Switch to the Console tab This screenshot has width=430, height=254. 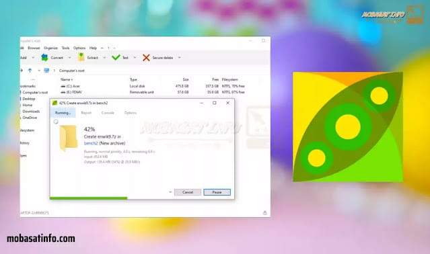click(108, 113)
